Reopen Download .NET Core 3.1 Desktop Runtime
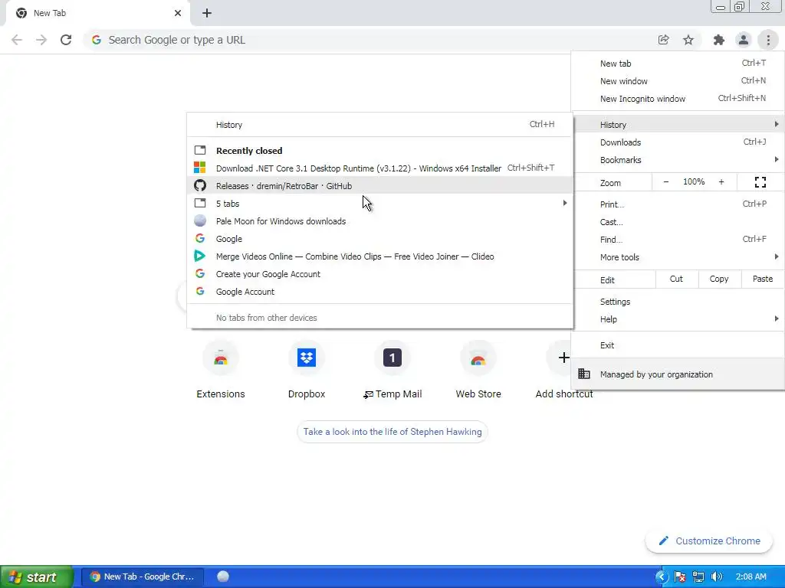 click(380, 168)
